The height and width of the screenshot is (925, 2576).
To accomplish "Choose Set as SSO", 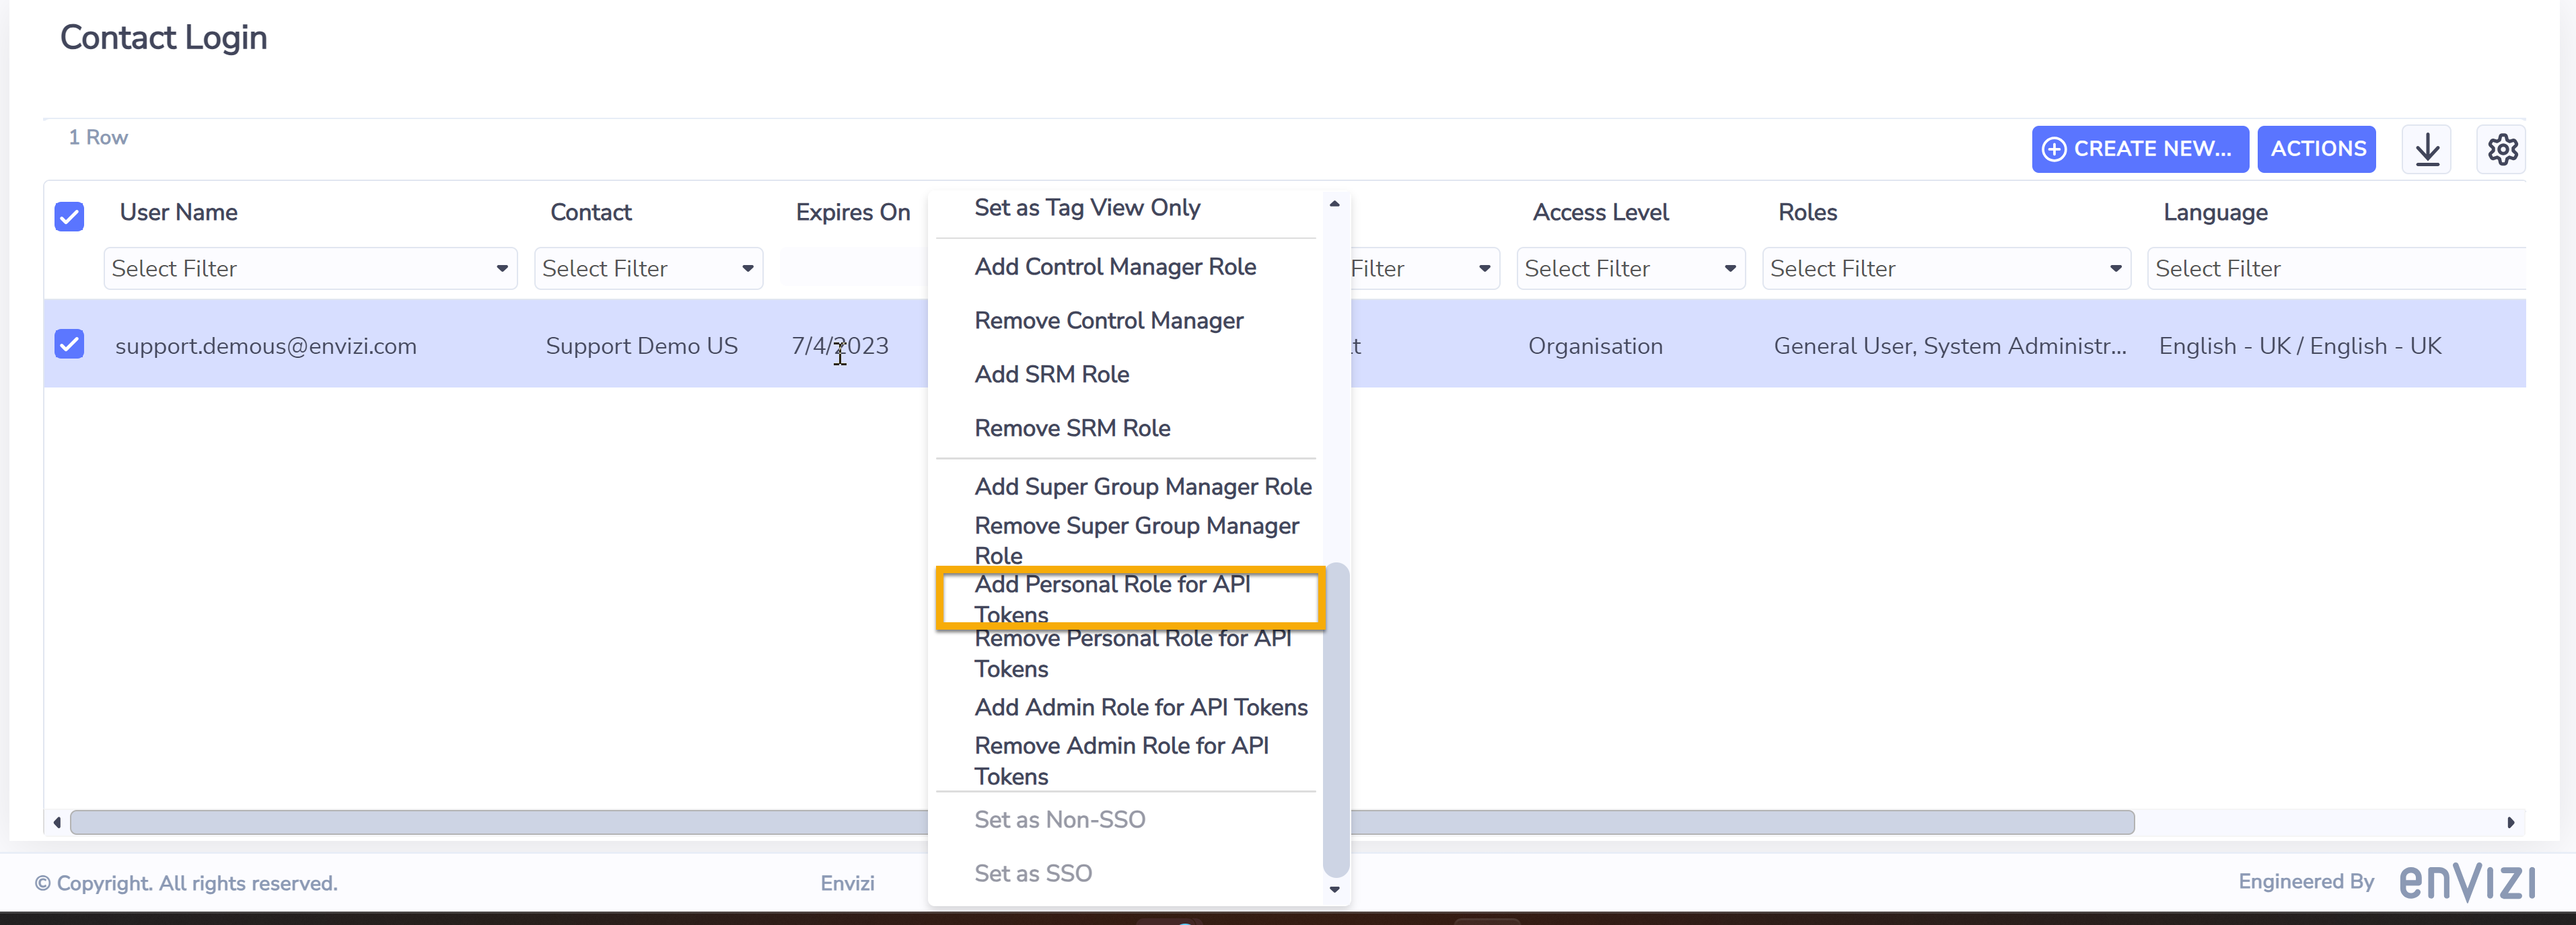I will point(1033,874).
